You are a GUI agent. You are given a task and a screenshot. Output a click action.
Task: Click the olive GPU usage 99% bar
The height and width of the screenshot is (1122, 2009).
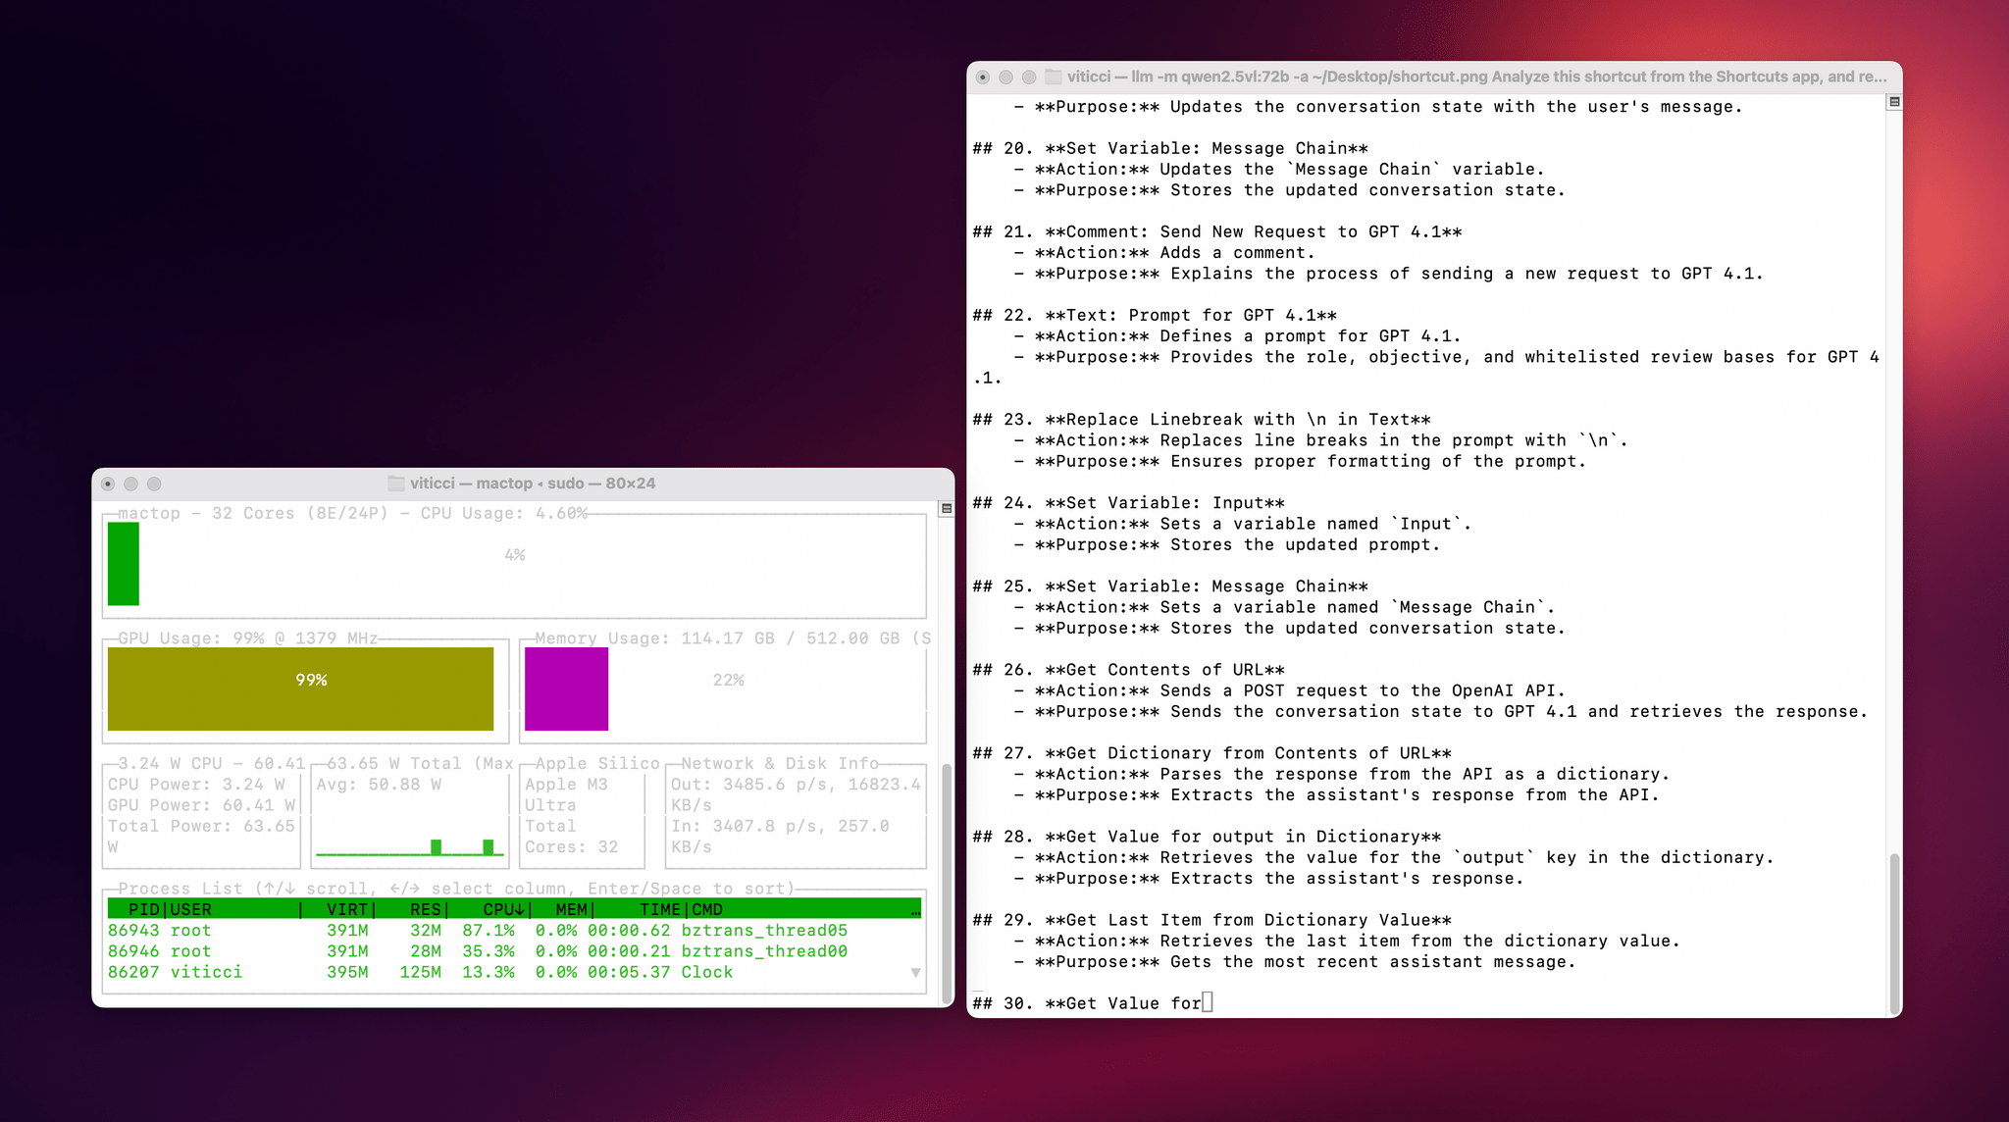point(300,688)
